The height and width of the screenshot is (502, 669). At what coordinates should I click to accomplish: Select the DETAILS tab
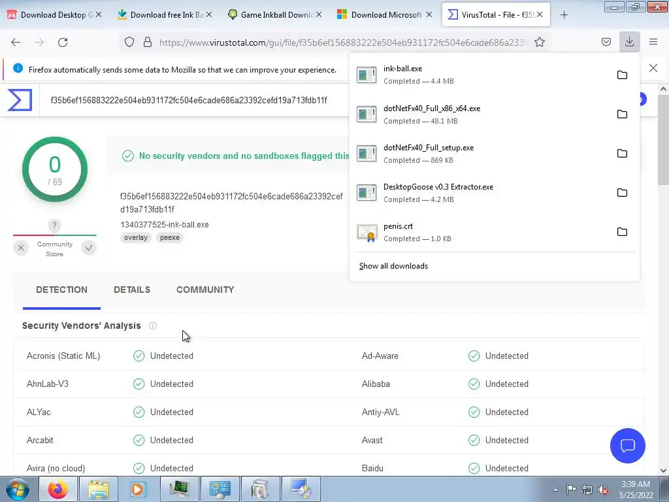coord(132,290)
